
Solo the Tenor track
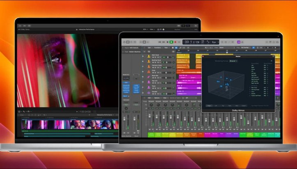pos(155,88)
